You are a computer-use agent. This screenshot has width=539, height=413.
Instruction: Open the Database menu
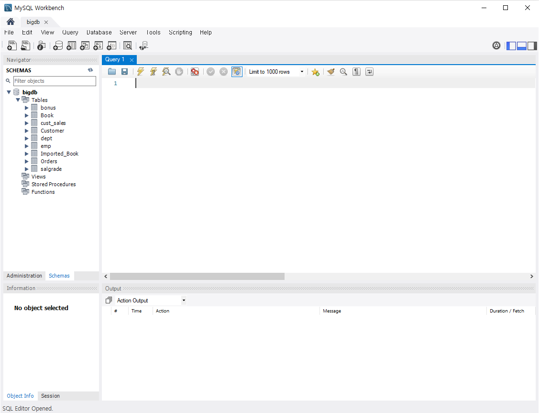(99, 33)
